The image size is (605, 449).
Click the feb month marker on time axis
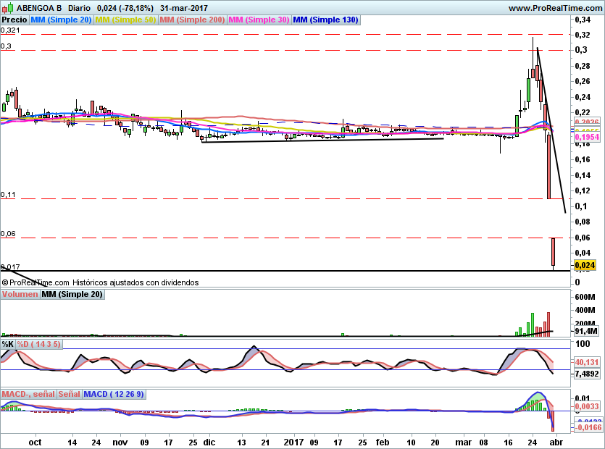pos(383,442)
